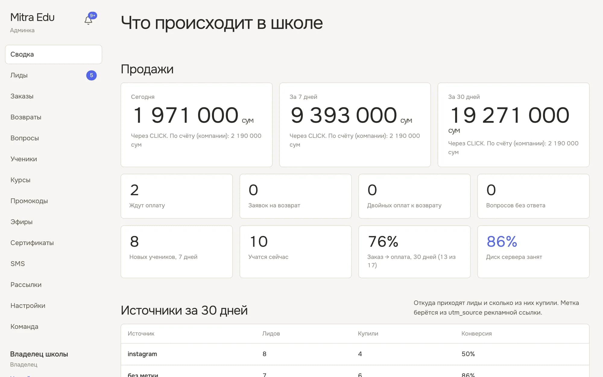Open Настройки settings page
The height and width of the screenshot is (377, 603).
[53, 306]
